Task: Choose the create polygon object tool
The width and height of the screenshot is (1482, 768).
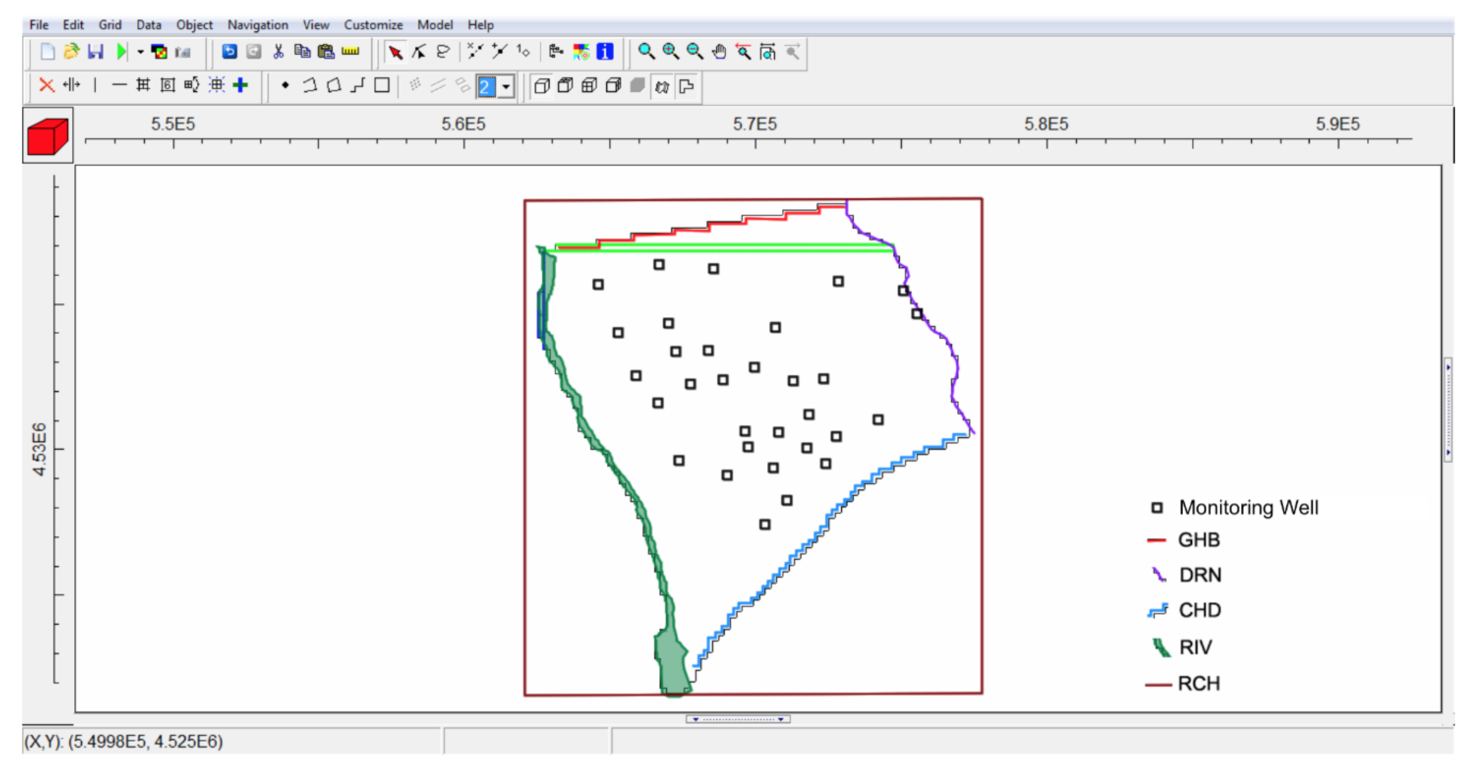Action: coord(334,85)
